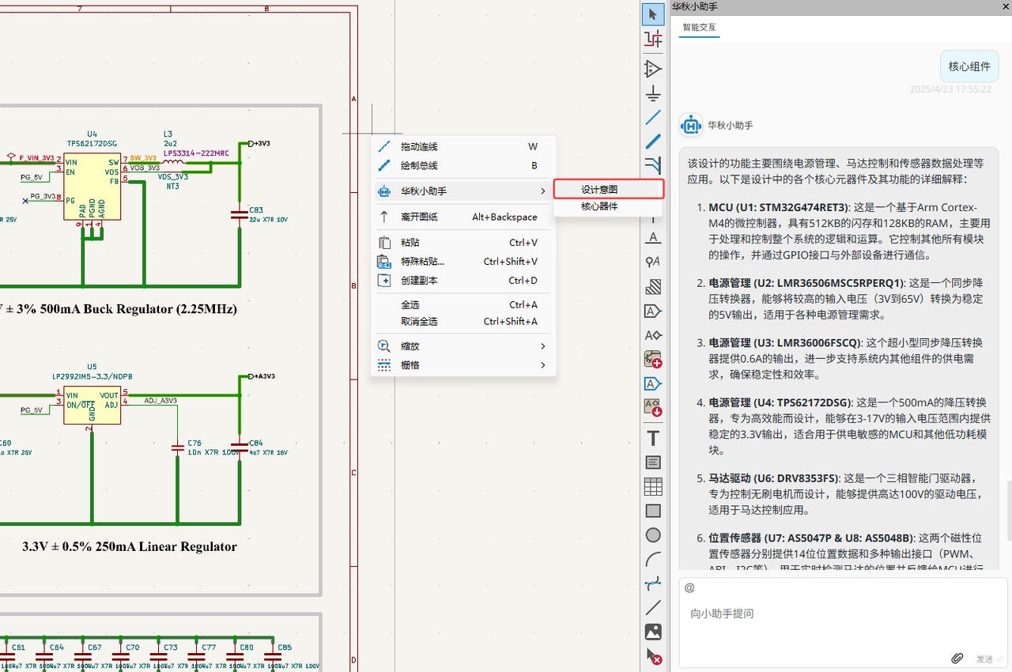Switch to the 智能交互 tab
Screen dimensions: 1012x672
699,27
